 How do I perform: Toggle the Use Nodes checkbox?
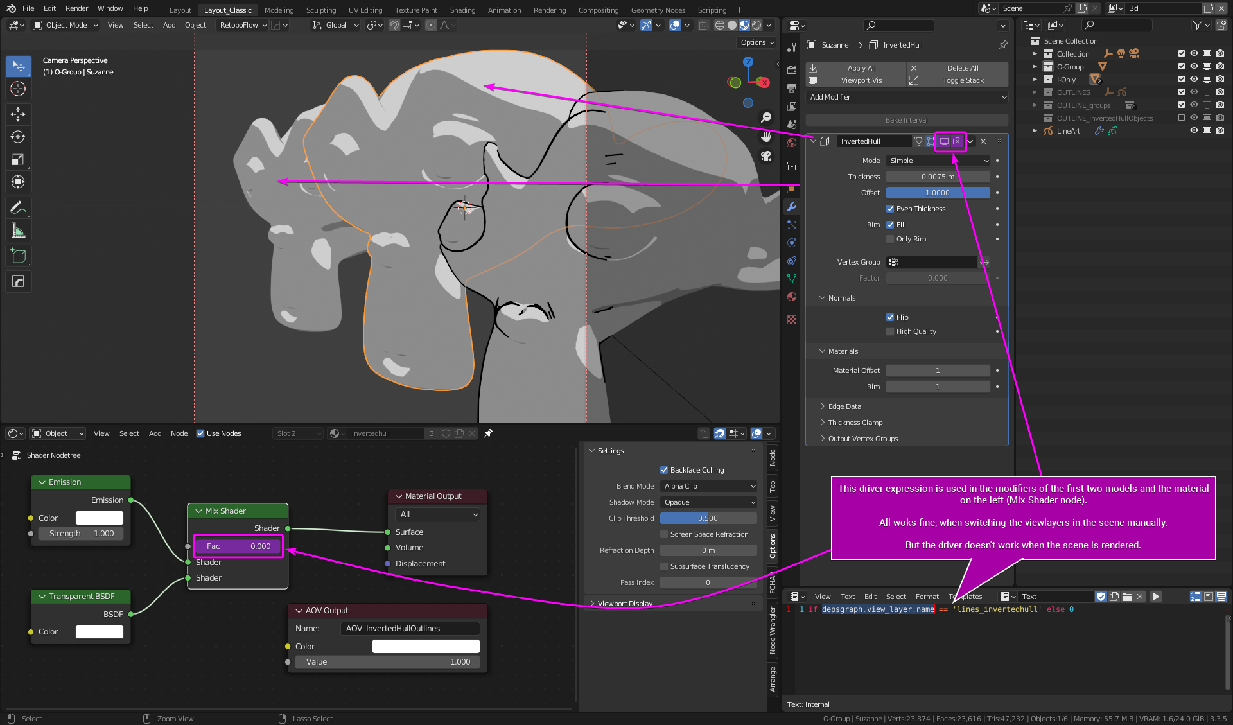pos(200,433)
